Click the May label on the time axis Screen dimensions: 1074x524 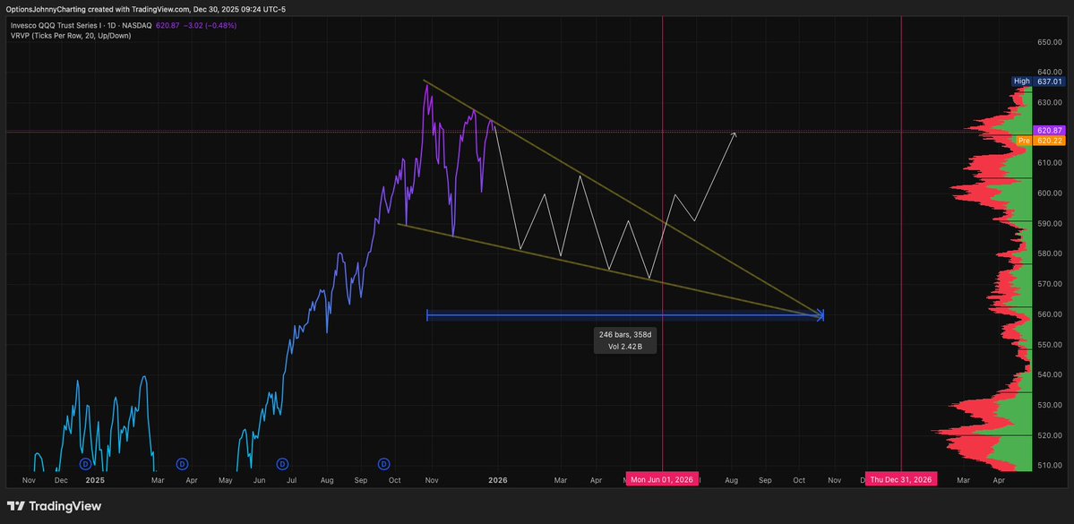coord(226,481)
